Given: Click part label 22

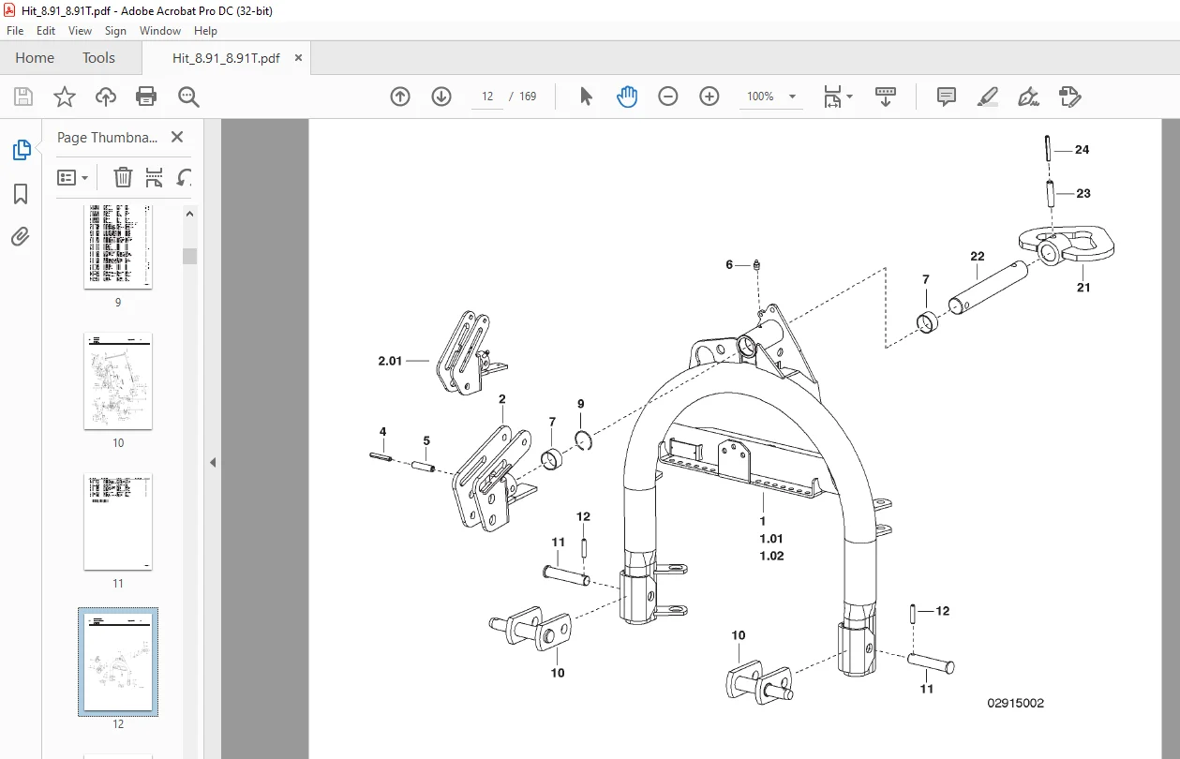Looking at the screenshot, I should tap(978, 256).
